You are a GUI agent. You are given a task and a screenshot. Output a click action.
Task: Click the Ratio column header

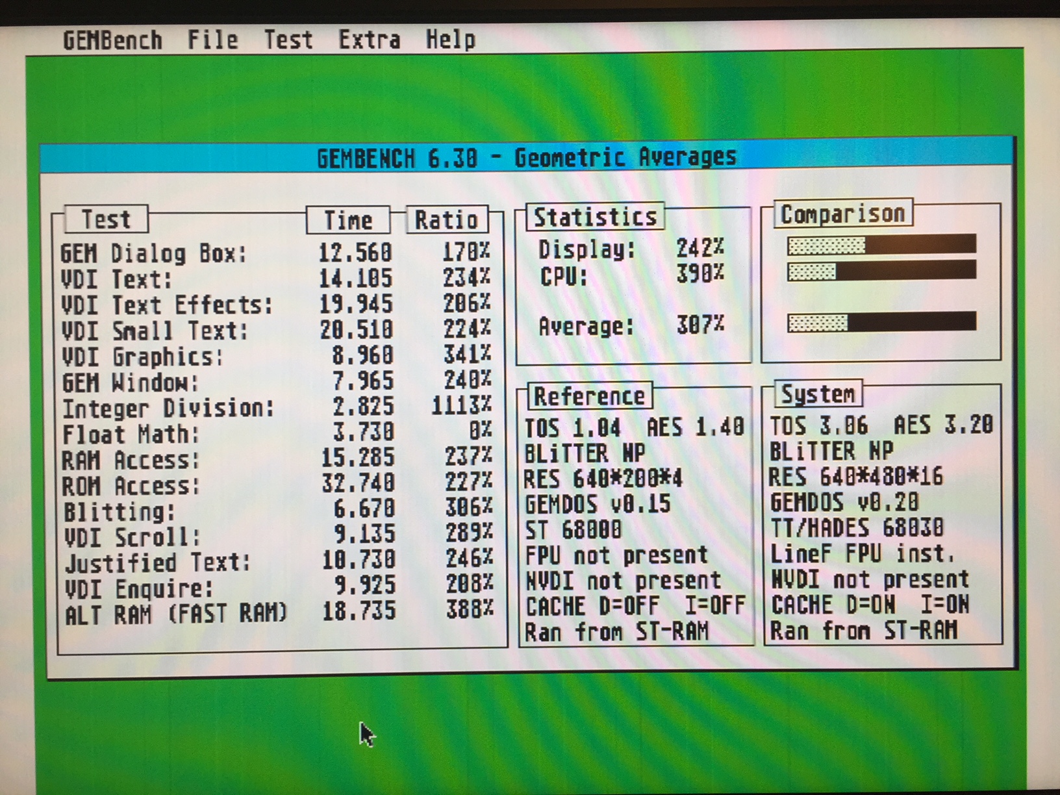coord(447,220)
